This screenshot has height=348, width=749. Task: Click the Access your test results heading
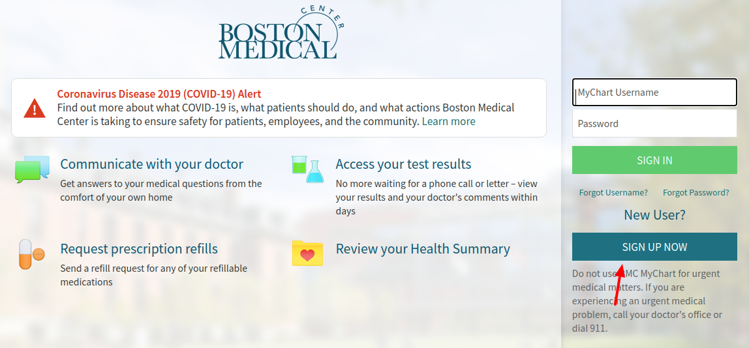[x=404, y=164]
